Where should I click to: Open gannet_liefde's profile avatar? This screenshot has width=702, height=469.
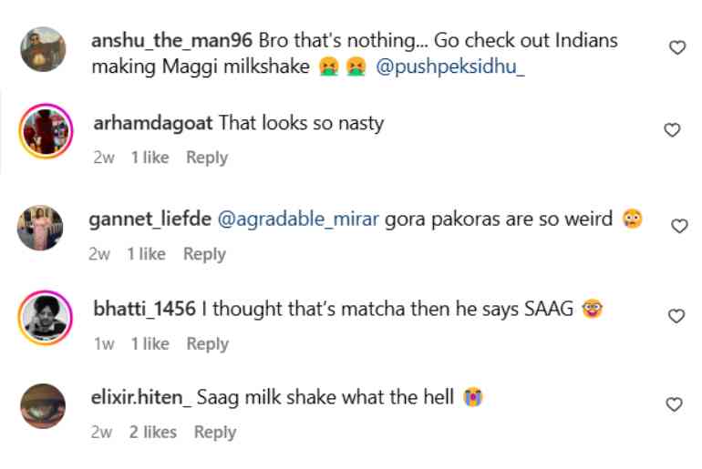click(41, 227)
